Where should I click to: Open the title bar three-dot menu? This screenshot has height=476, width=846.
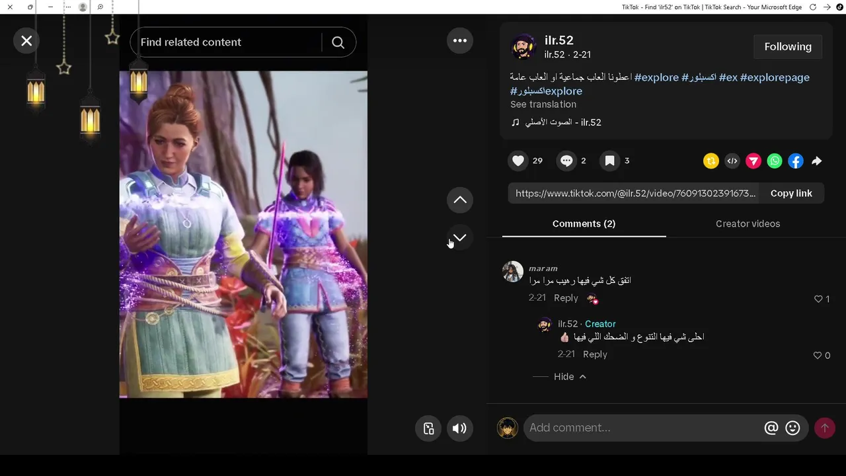[67, 7]
